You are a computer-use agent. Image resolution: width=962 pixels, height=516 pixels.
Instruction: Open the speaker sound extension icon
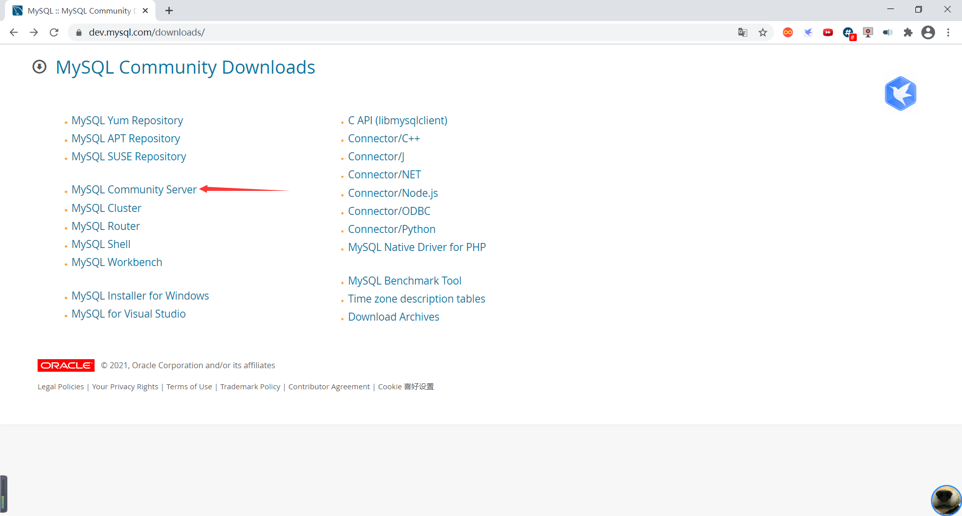(888, 33)
